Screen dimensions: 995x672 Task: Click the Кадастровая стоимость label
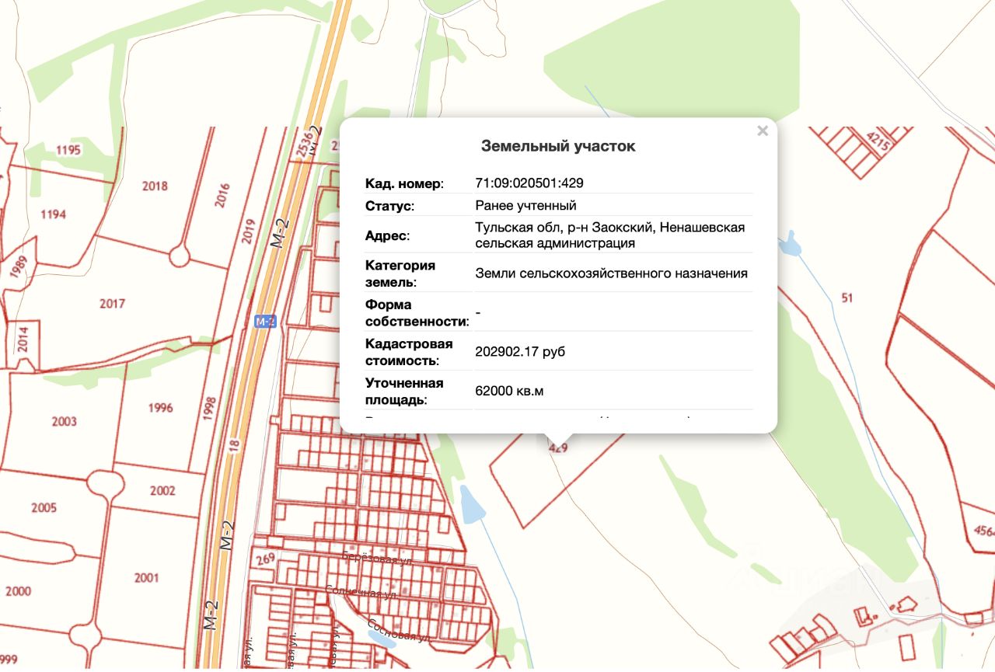[x=409, y=352]
